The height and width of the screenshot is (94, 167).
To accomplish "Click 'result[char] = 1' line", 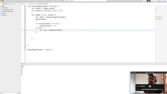I will (x=47, y=26).
